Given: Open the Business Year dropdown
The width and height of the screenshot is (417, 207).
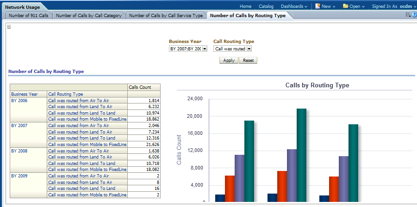Looking at the screenshot, I should (204, 49).
